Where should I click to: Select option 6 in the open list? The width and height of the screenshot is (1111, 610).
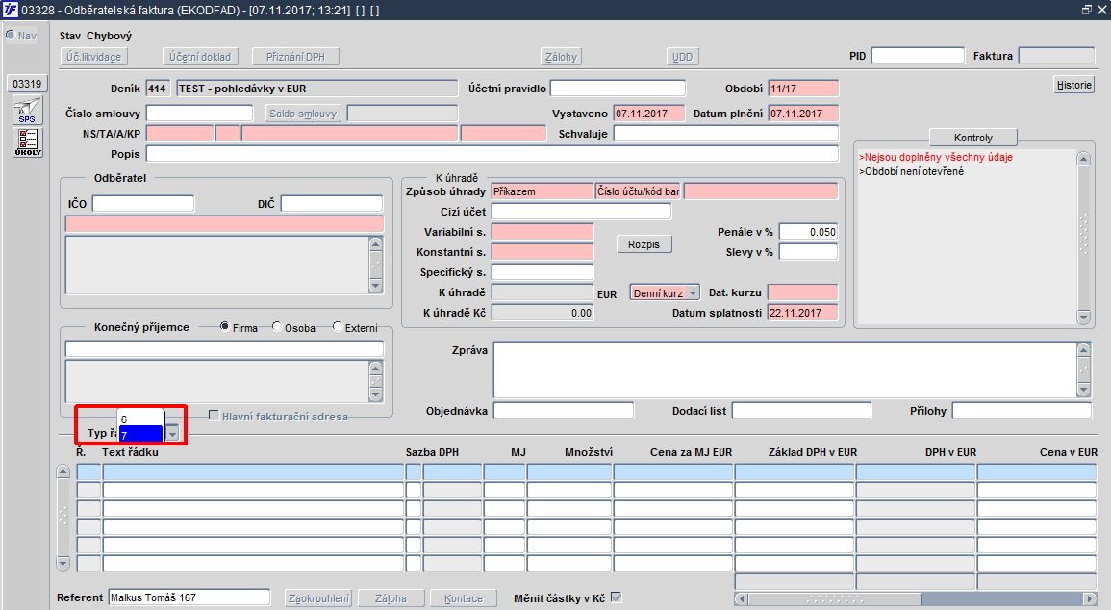(x=140, y=419)
